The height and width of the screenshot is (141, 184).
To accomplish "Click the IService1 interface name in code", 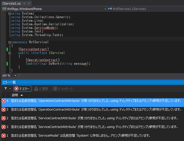I will click(57, 53).
